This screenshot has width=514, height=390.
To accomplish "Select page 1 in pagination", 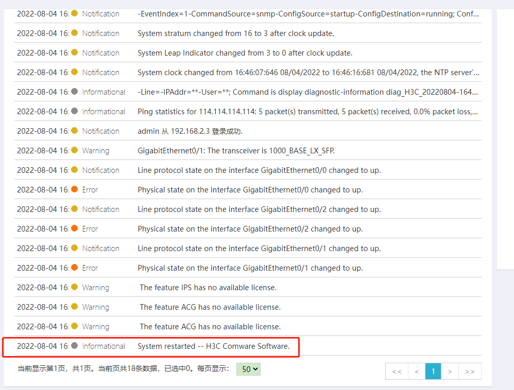I will click(433, 371).
